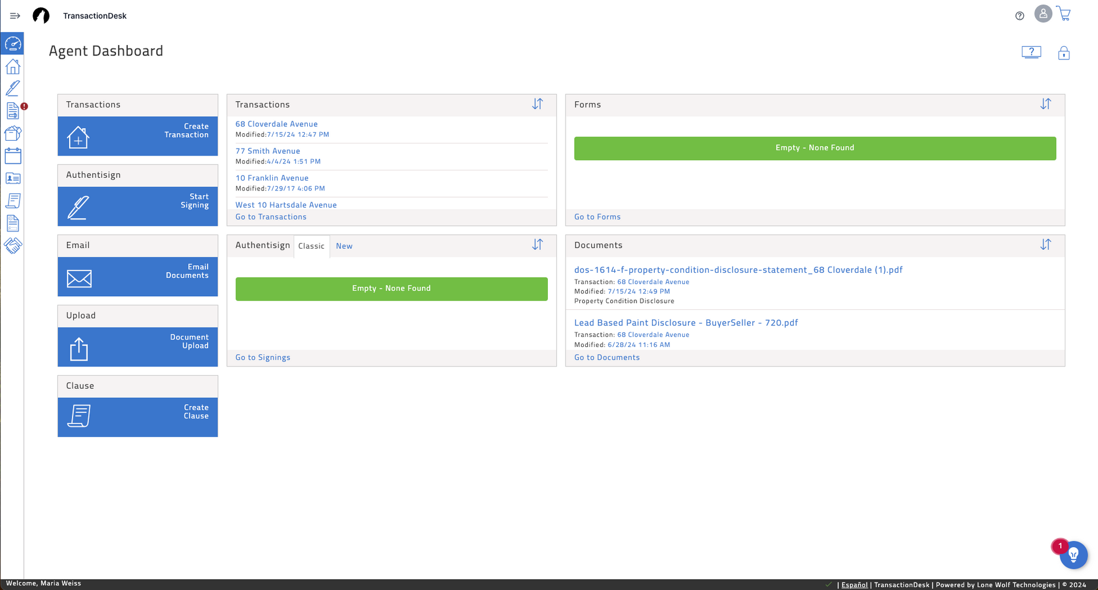Click Go to Signings link
The width and height of the screenshot is (1098, 590).
(x=263, y=358)
